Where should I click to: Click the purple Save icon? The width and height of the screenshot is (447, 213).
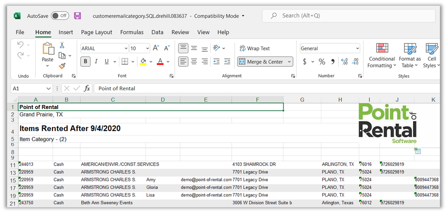click(77, 16)
